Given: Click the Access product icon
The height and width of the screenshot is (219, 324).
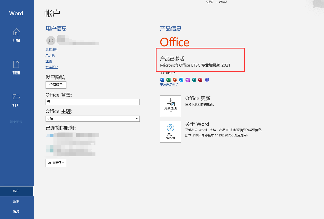Looking at the screenshot, I should pyautogui.click(x=200, y=80).
